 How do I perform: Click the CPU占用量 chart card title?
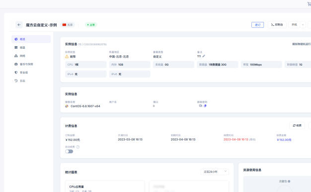[77, 187]
